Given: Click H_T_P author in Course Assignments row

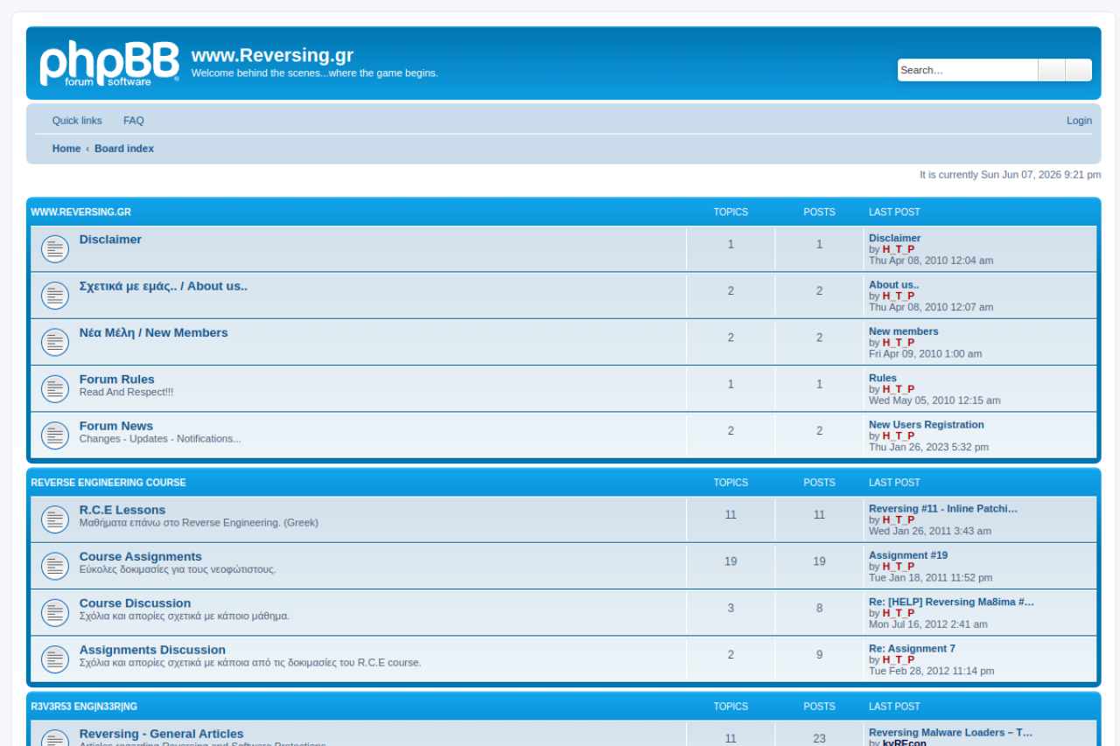Looking at the screenshot, I should pyautogui.click(x=899, y=567).
